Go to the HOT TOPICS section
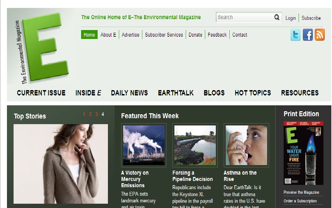 (x=253, y=93)
